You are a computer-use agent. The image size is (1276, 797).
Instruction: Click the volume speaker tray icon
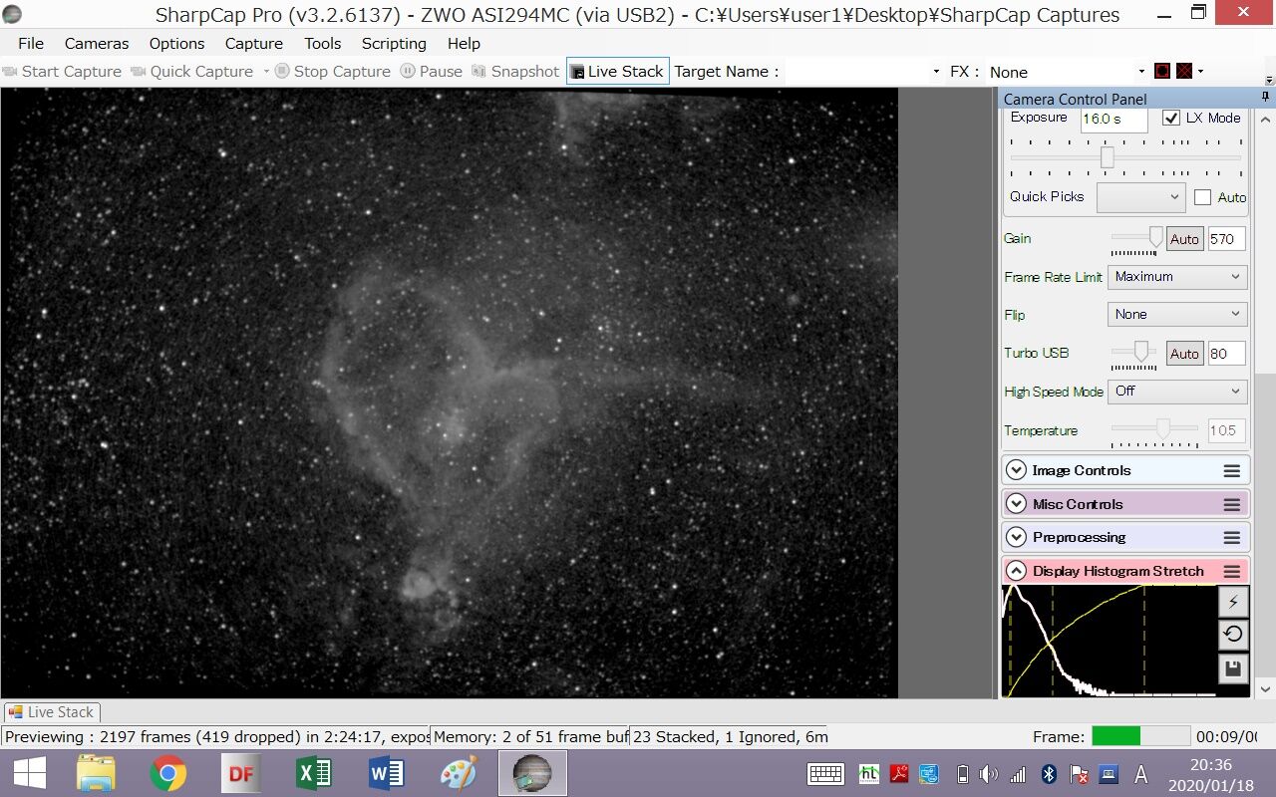coord(988,774)
